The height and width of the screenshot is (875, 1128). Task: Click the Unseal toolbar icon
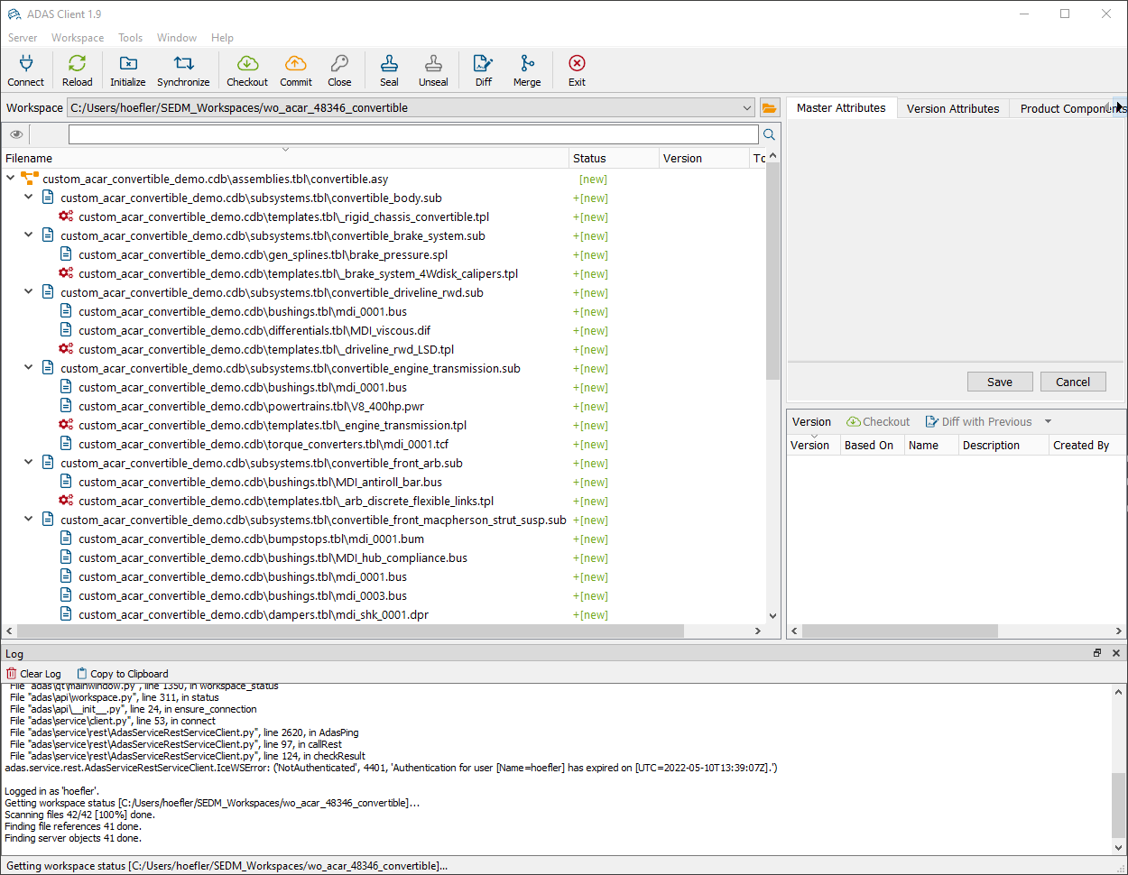[433, 63]
